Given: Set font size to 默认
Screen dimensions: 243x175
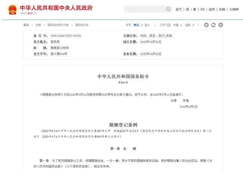Looking at the screenshot, I should pos(136,25).
